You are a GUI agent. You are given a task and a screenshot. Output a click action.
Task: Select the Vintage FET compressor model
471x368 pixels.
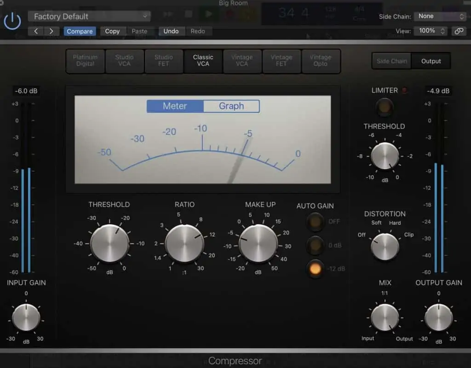[281, 61]
